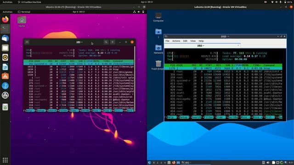The width and height of the screenshot is (294, 165).
Task: Click the removable media icon in Lubuntu tray
Action: click(x=263, y=163)
